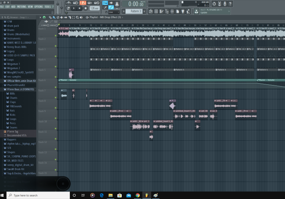Open the OPTIONS menu

[38, 7]
